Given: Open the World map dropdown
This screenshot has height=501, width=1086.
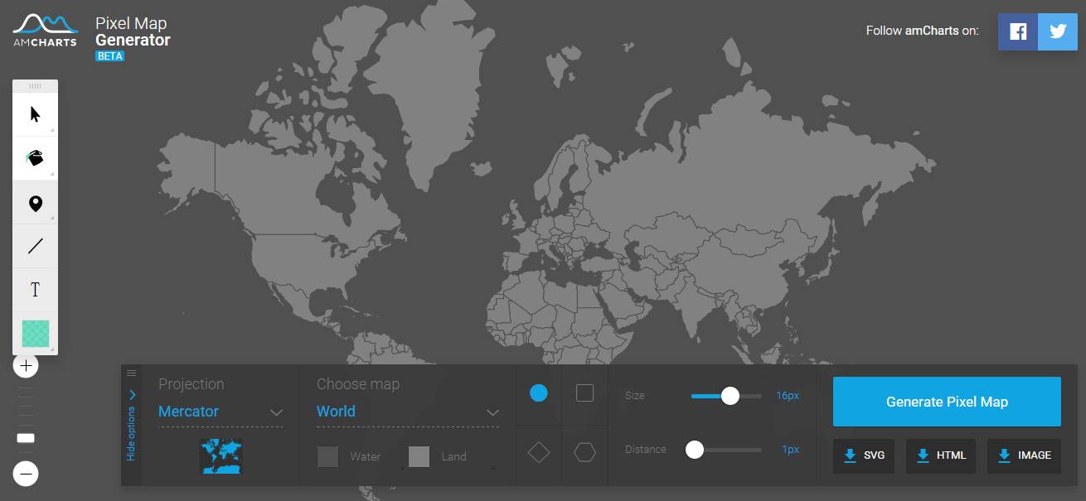Looking at the screenshot, I should (x=408, y=412).
